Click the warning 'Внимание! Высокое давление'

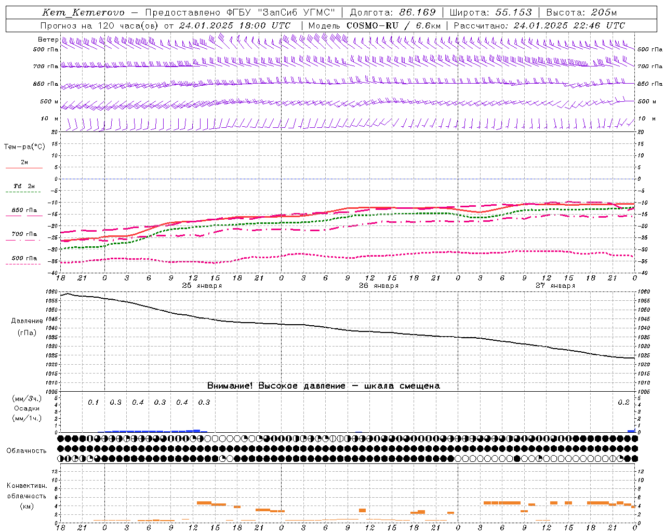(x=276, y=386)
